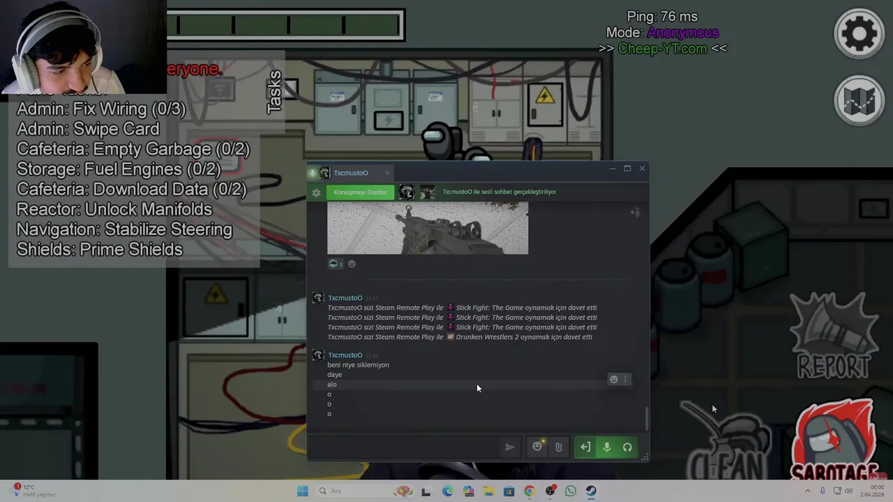Toggle microphone mute in Steam chat
The height and width of the screenshot is (502, 893).
point(606,448)
